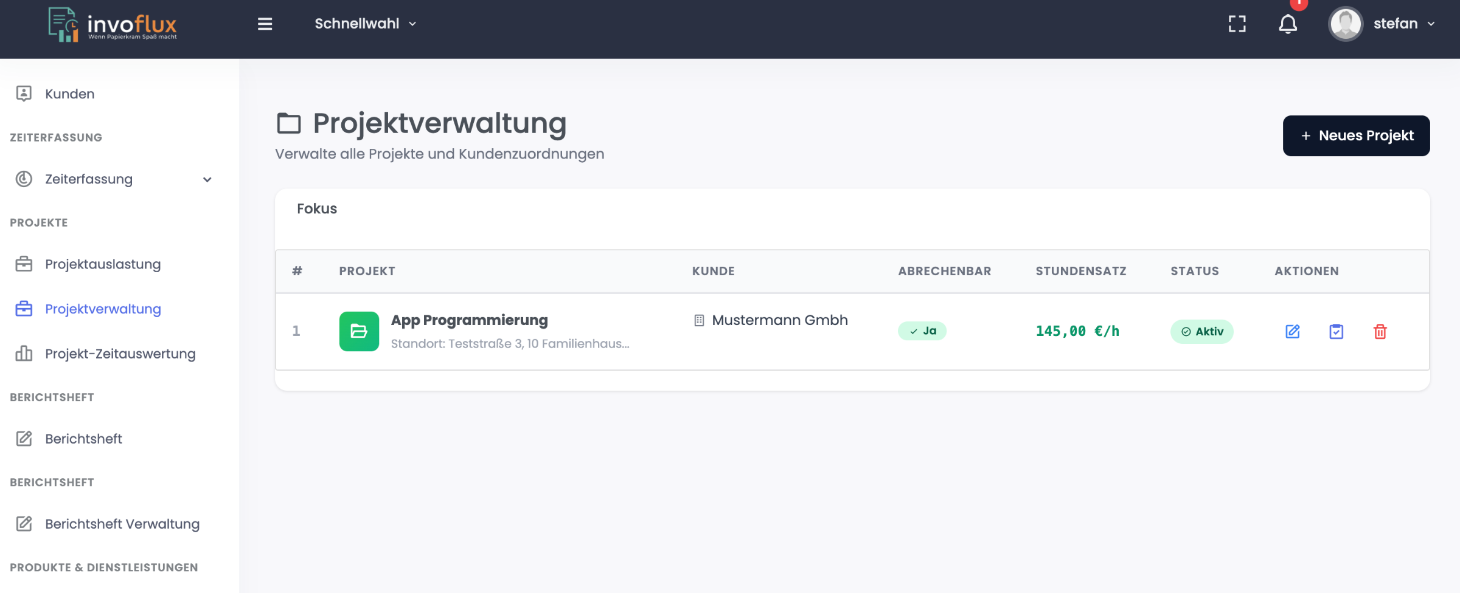The image size is (1460, 593).
Task: Toggle sidebar with the hamburger menu icon
Action: click(x=265, y=24)
